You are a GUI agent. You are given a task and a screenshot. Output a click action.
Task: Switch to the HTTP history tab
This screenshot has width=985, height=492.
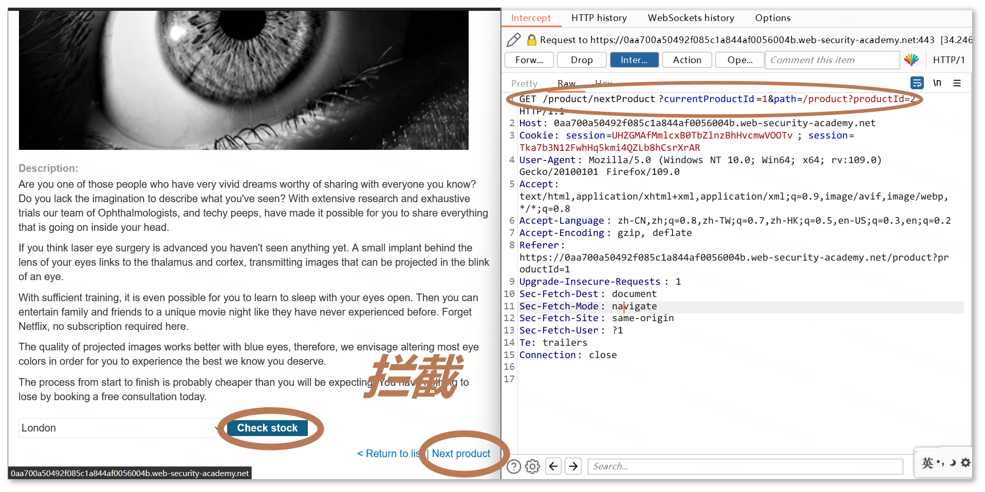[x=599, y=18]
